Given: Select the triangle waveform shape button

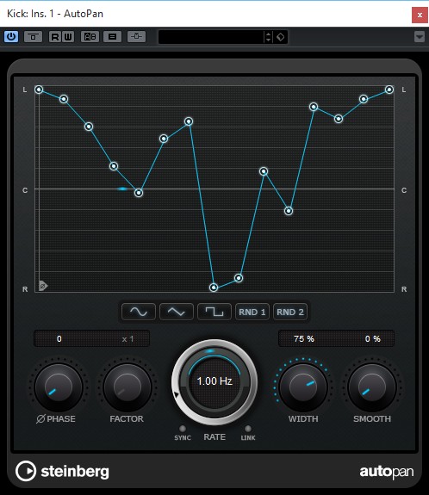Looking at the screenshot, I should click(x=177, y=312).
